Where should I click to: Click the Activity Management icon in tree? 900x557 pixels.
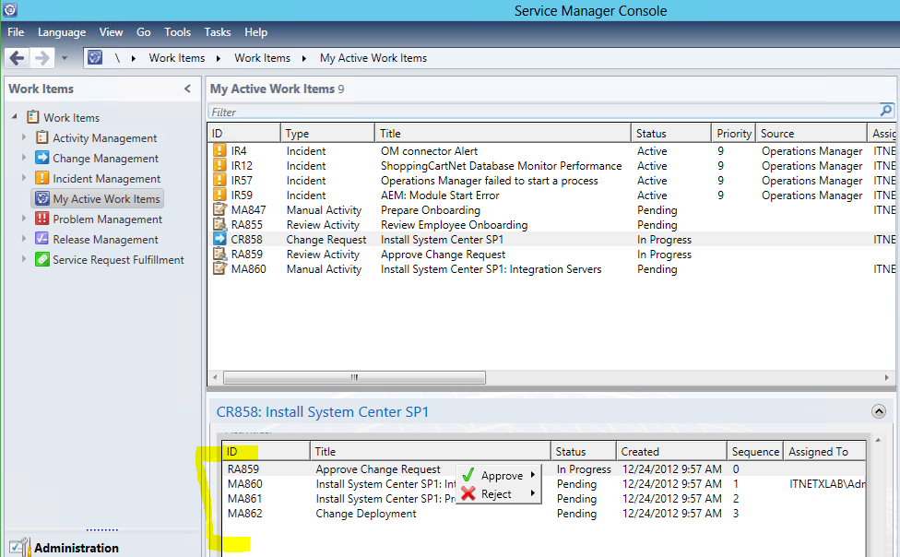41,138
